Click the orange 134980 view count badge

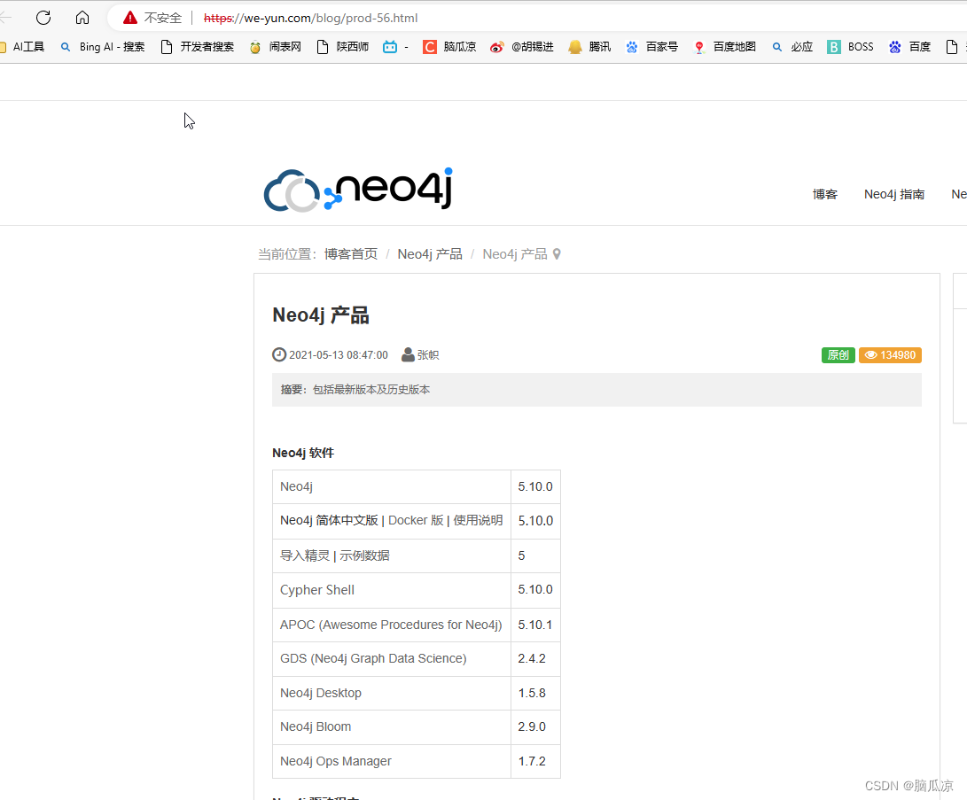click(x=890, y=355)
